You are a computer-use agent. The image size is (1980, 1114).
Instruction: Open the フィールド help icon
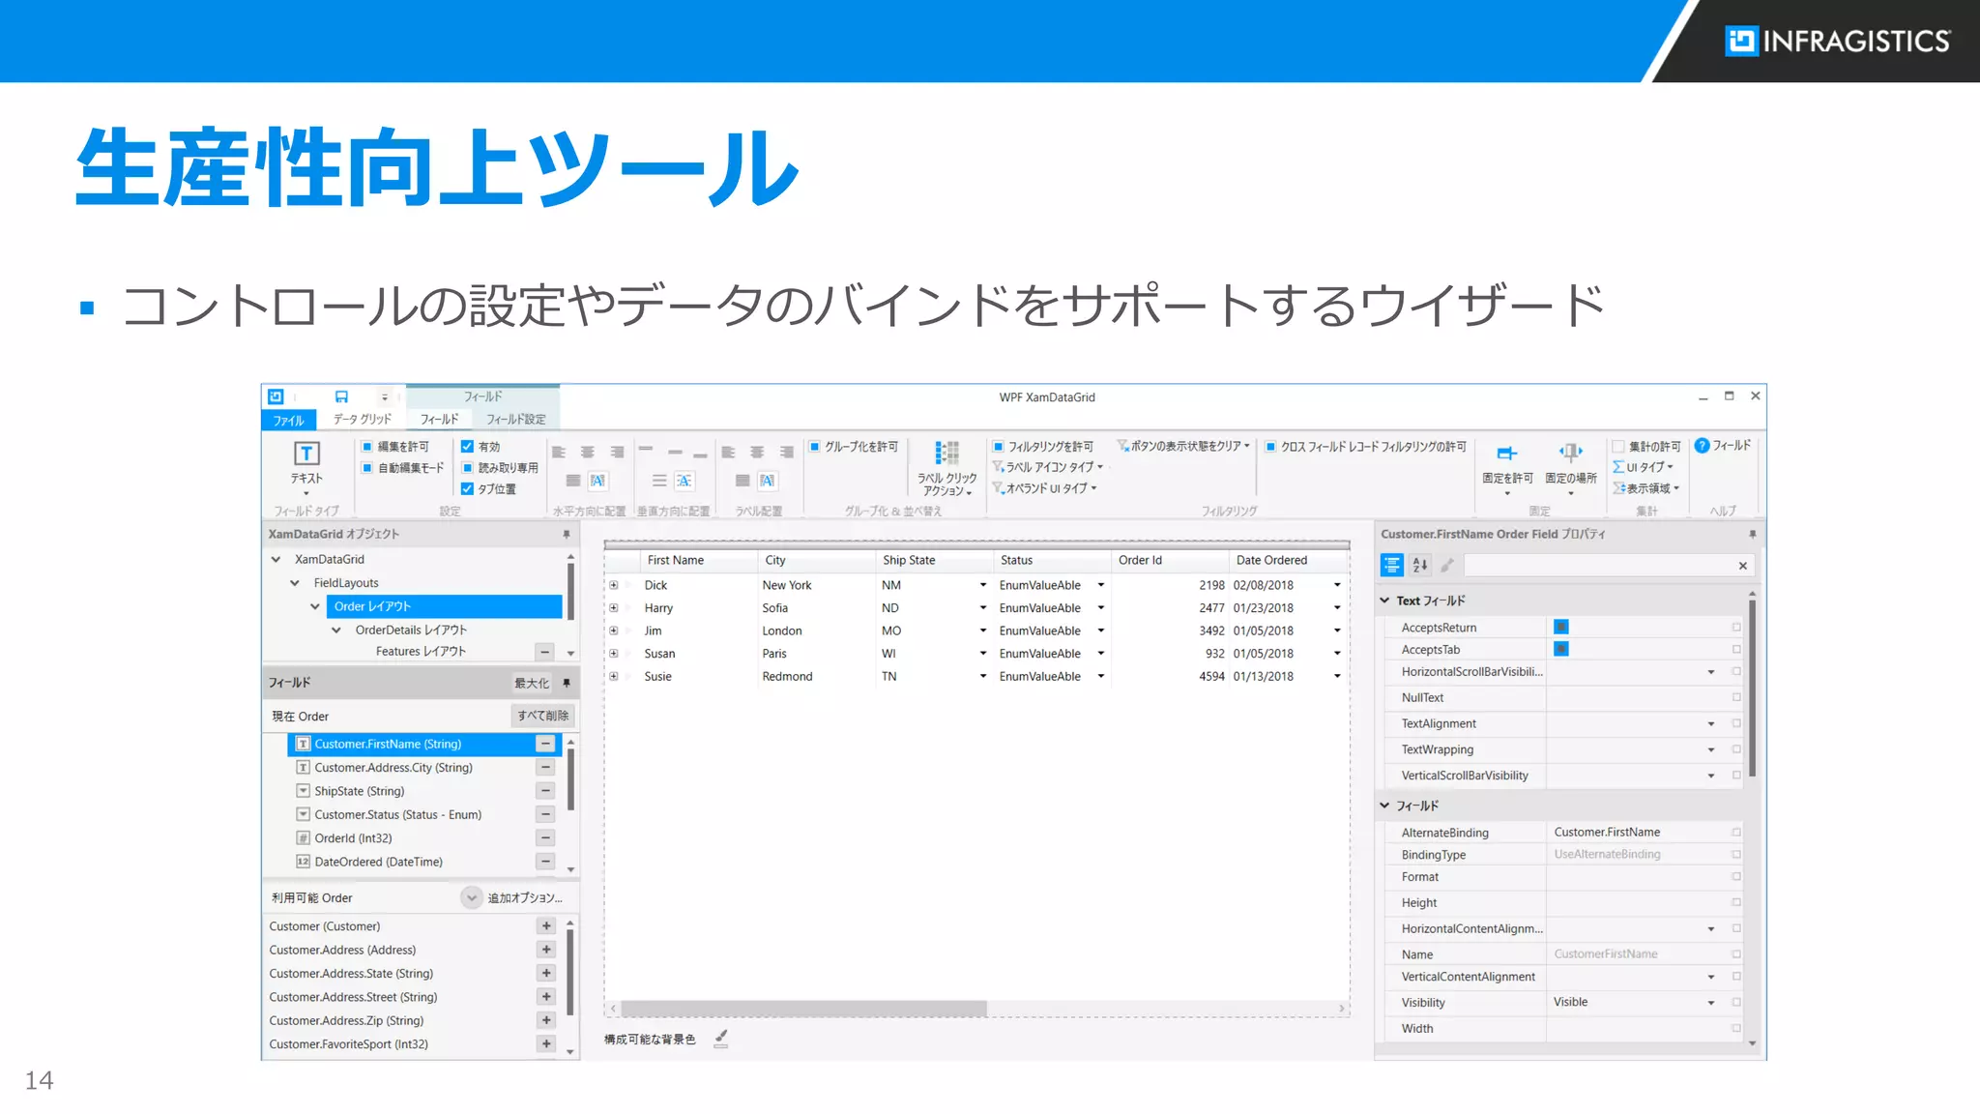[1703, 446]
